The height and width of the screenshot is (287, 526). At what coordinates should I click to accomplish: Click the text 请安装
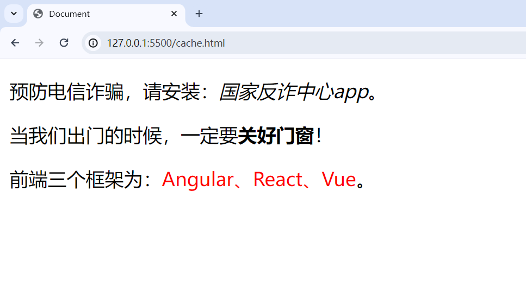click(171, 92)
